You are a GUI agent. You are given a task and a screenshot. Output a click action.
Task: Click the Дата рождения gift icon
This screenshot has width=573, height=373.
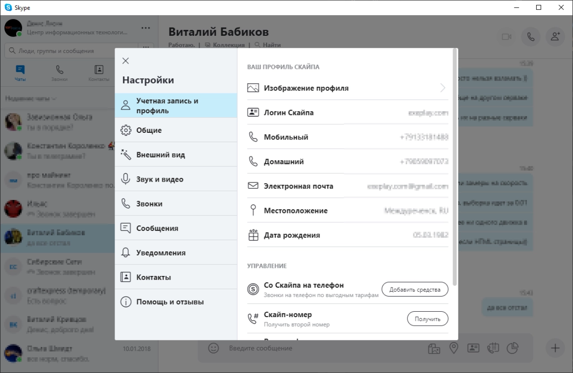coord(253,235)
